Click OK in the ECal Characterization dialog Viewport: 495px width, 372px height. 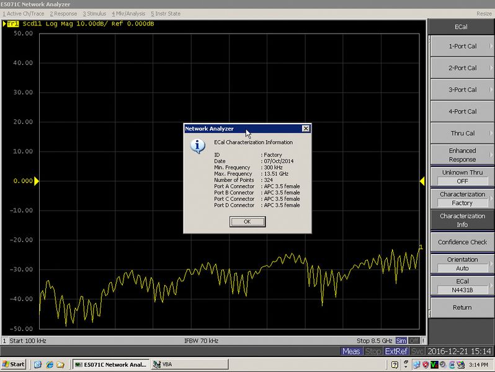247,222
